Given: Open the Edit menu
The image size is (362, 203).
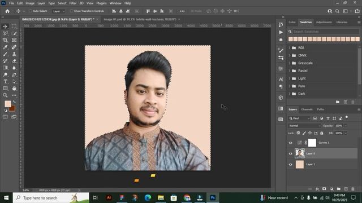Looking at the screenshot, I should tap(20, 3).
